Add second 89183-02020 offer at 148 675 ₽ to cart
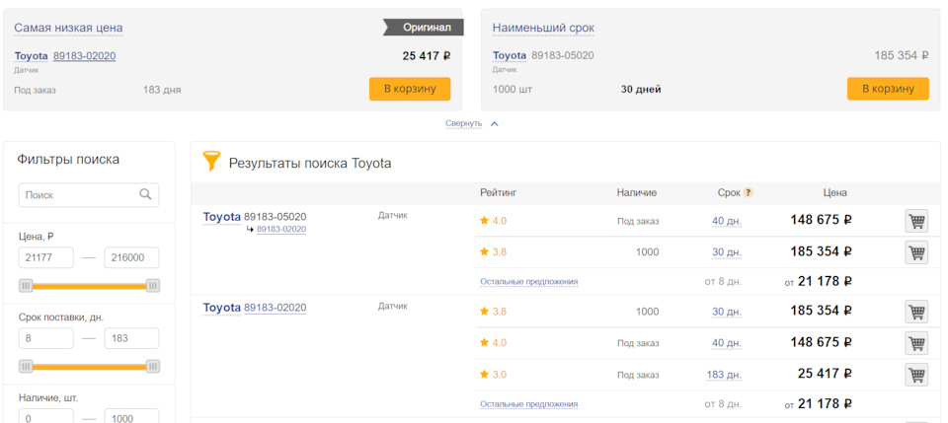 (x=915, y=343)
